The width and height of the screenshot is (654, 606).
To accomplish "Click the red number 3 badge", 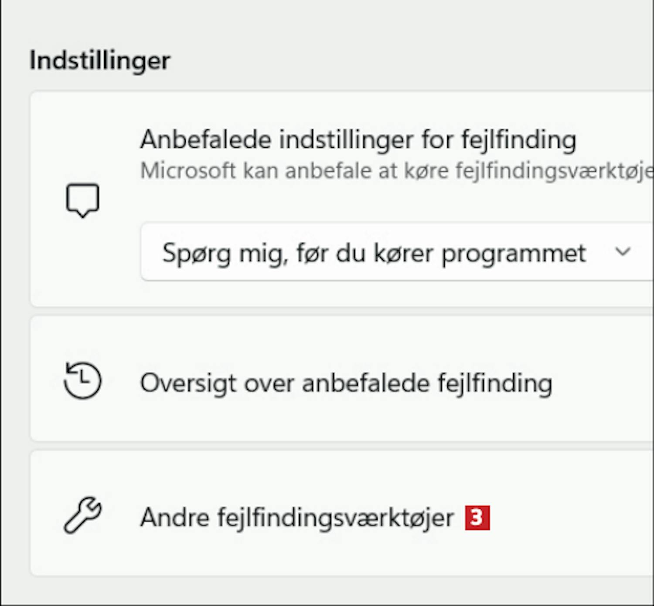I will (477, 518).
